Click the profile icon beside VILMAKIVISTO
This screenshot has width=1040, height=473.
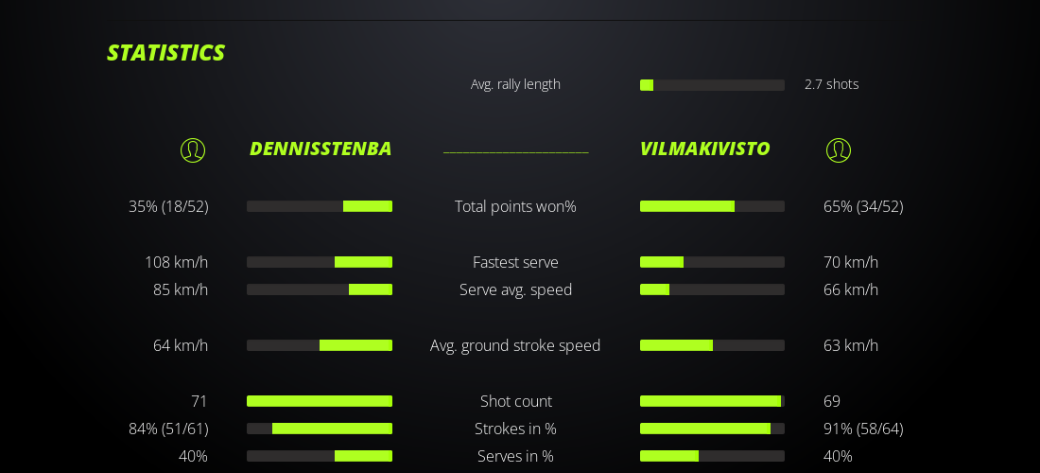(839, 150)
